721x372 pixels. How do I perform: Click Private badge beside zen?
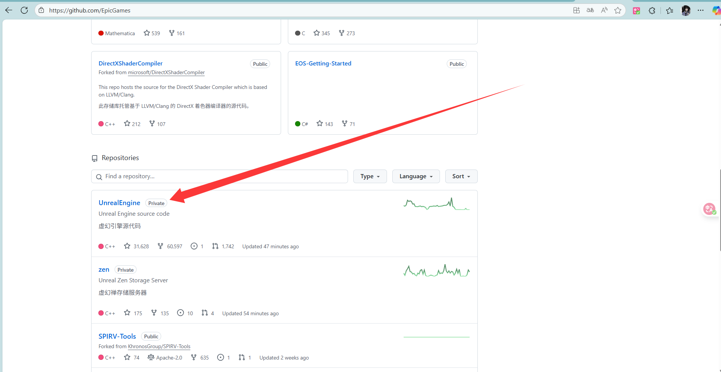click(126, 270)
